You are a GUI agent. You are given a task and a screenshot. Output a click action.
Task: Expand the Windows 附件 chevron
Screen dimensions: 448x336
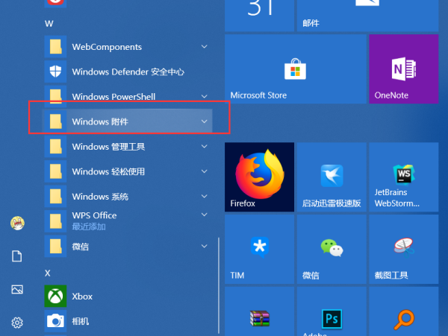pos(205,121)
